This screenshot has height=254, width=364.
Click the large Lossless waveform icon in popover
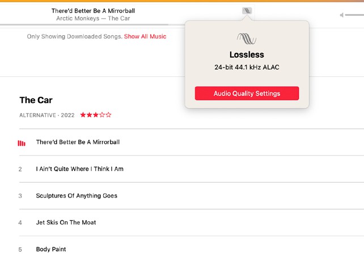[247, 38]
